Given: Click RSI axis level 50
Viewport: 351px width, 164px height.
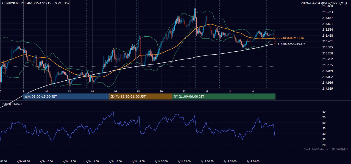Looking at the screenshot, I should 324,128.
